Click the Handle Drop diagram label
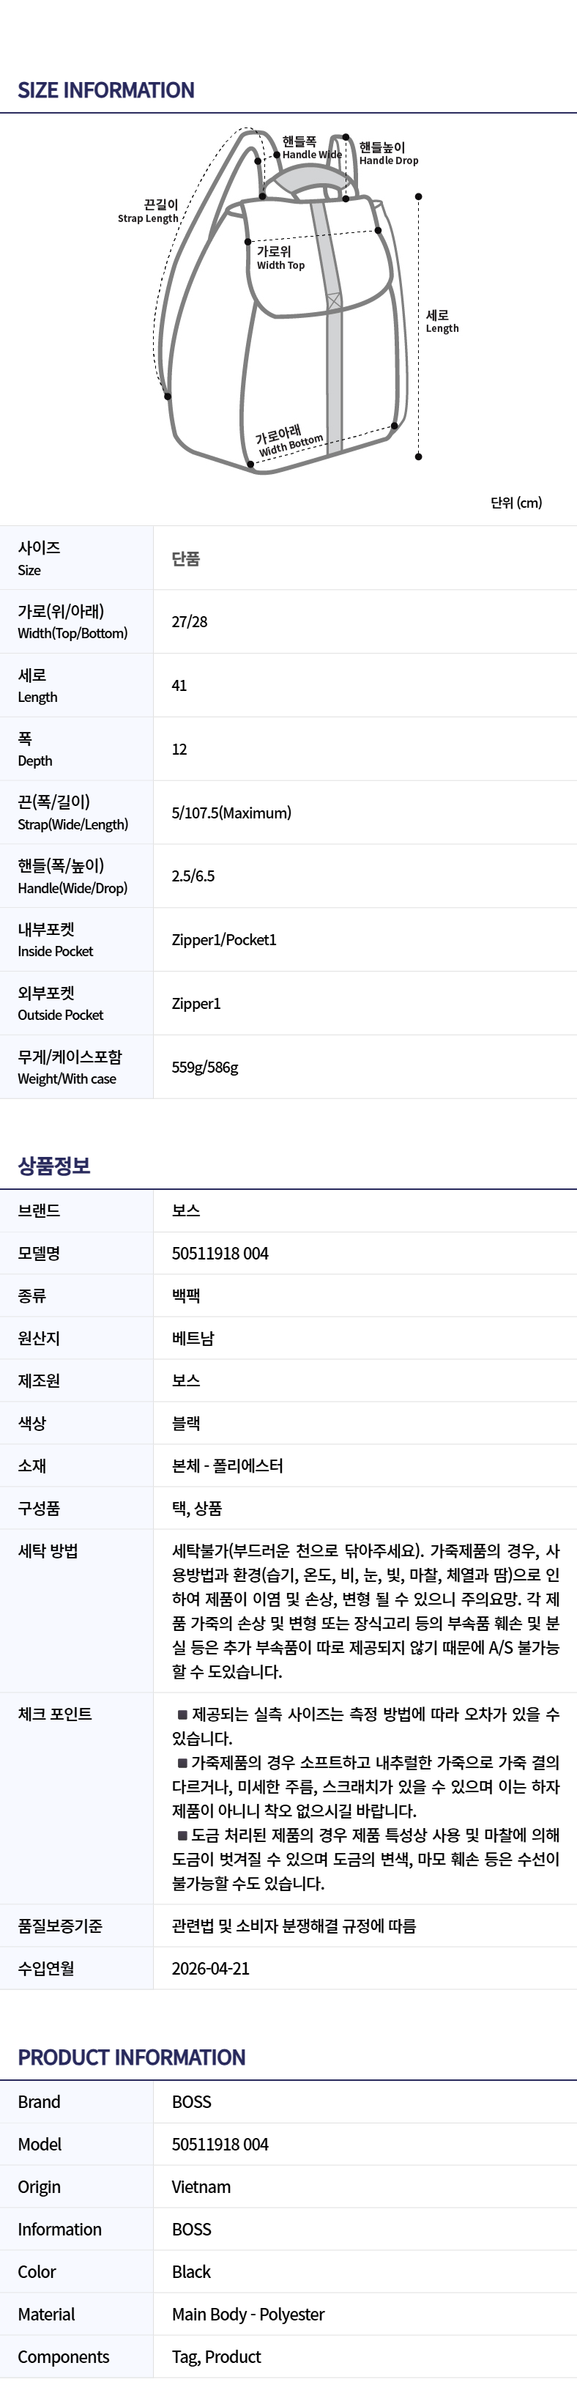The height and width of the screenshot is (2404, 577). point(388,153)
